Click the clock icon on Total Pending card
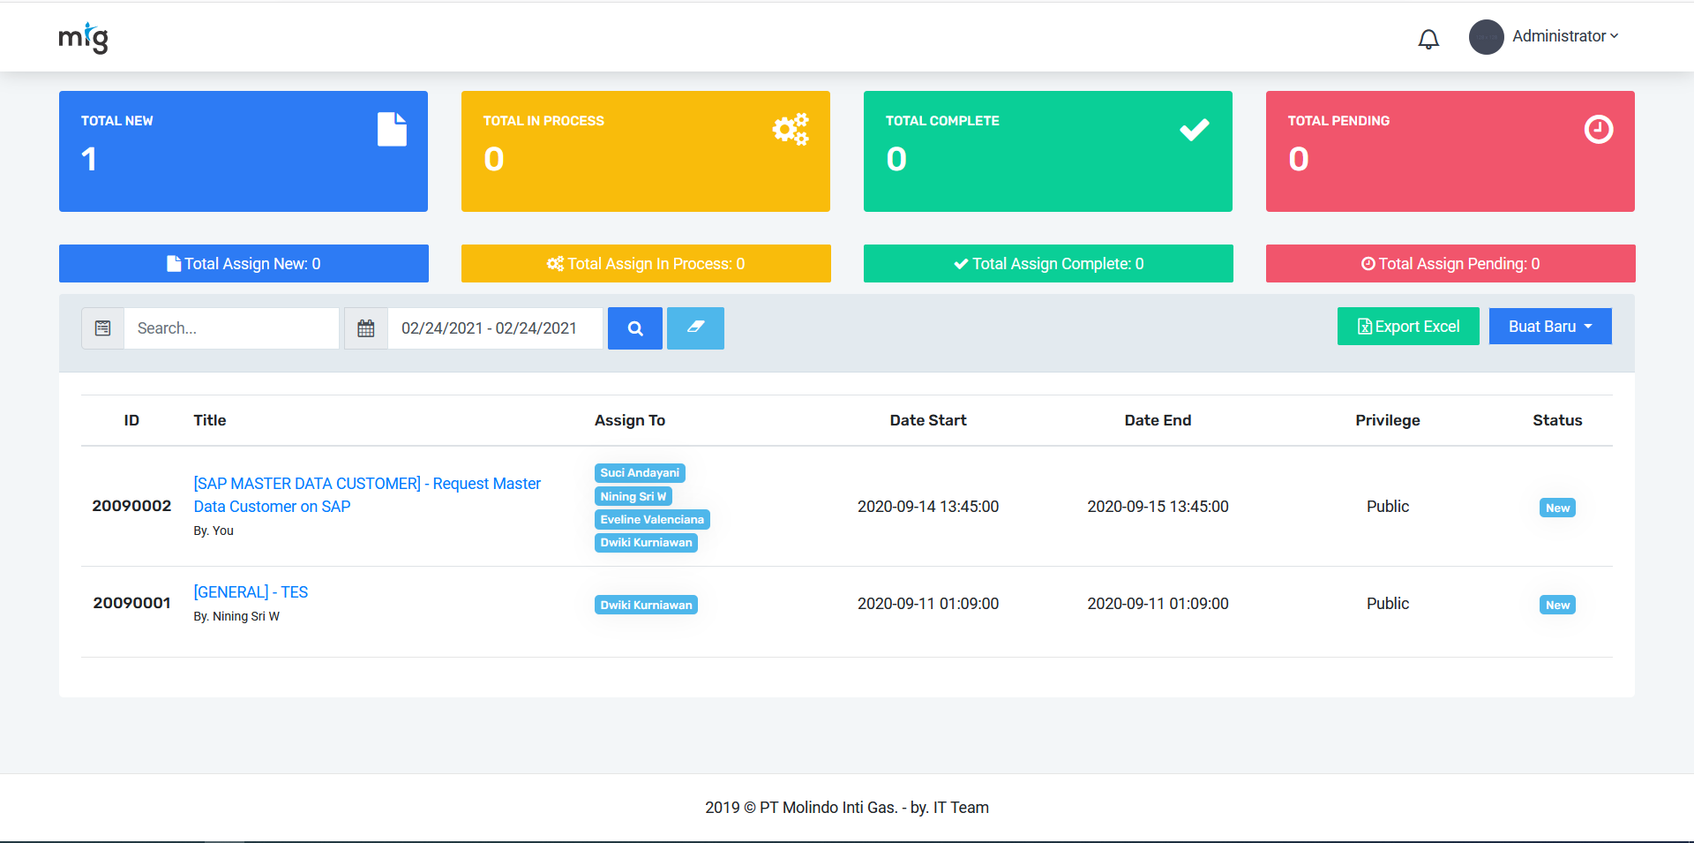Viewport: 1694px width, 843px height. 1598,130
